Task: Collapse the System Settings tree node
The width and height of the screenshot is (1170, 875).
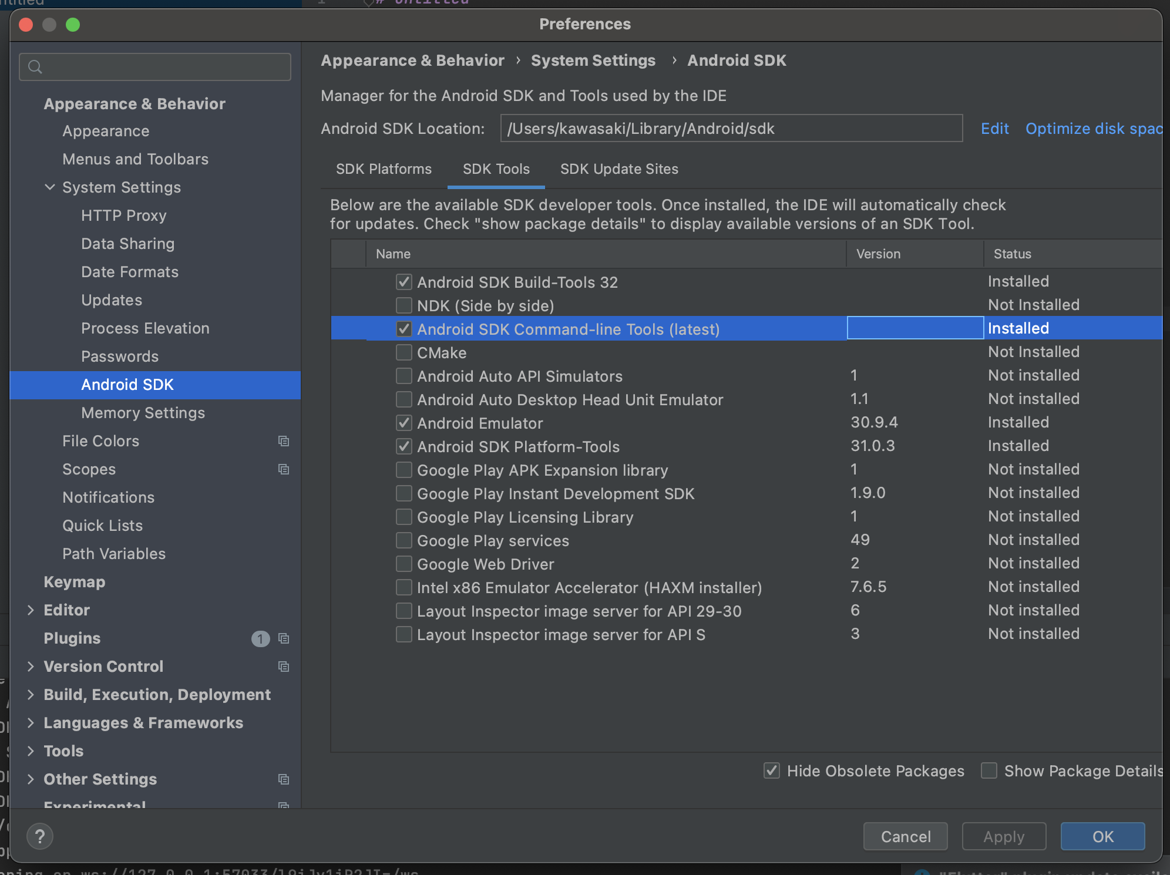Action: [x=50, y=187]
